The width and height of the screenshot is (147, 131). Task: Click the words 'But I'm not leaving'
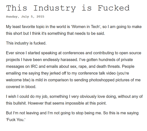click(22, 113)
